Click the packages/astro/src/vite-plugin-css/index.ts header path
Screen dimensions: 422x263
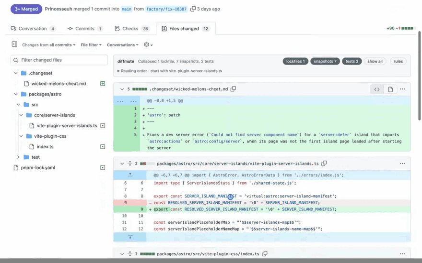(208, 253)
